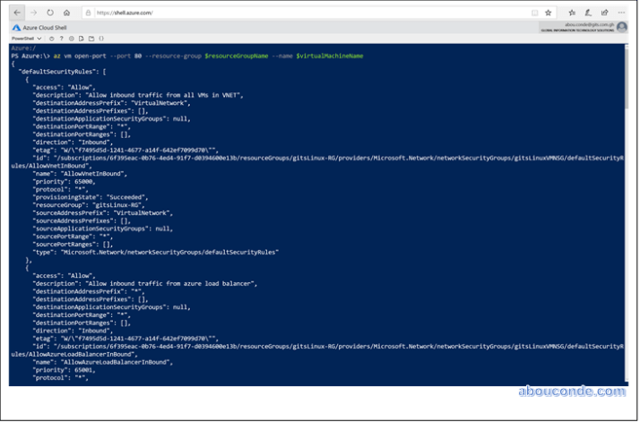
Task: Refresh the Azure Cloud Shell page
Action: point(50,13)
